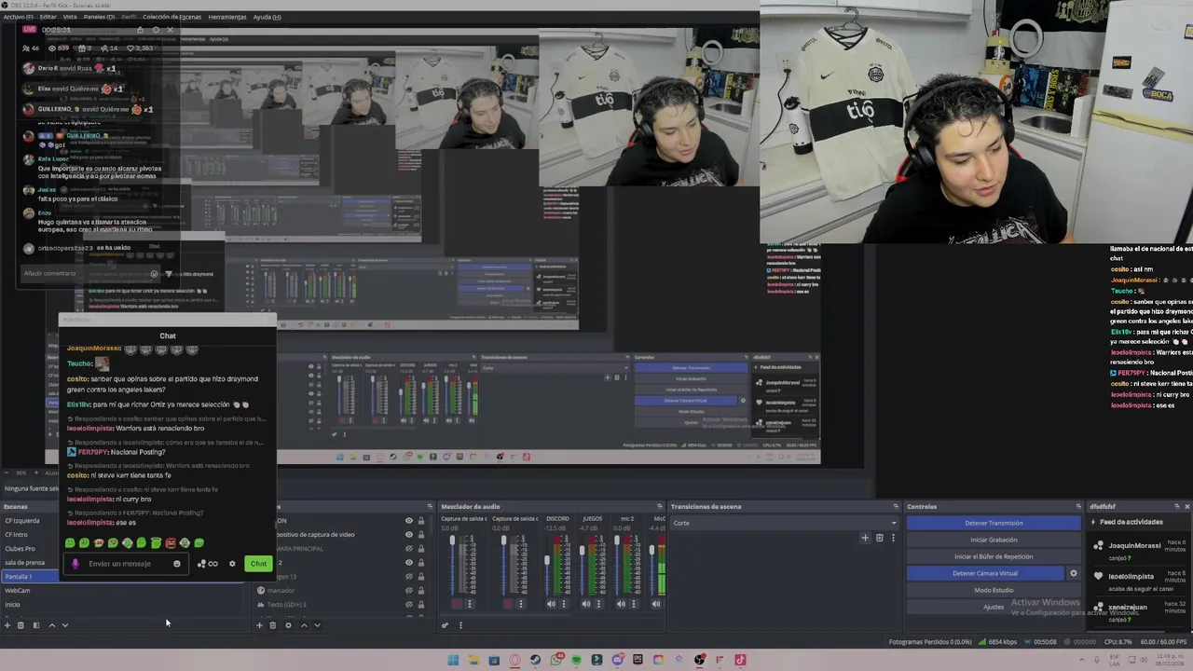Enable Modo Estudio

pyautogui.click(x=994, y=590)
